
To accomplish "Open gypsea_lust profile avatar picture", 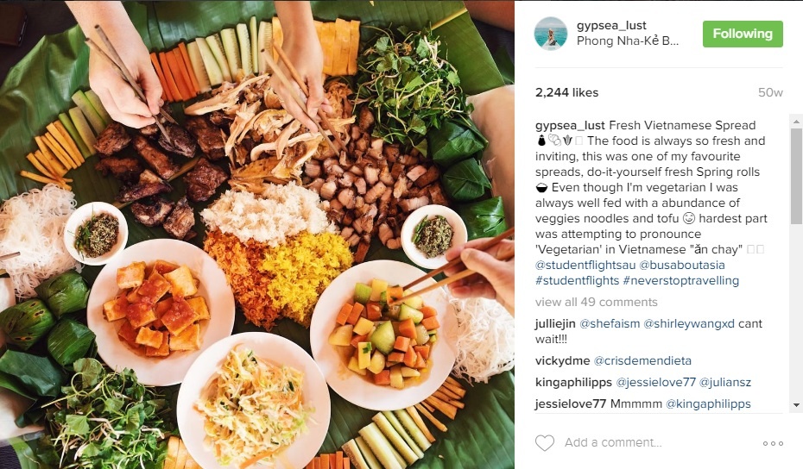I will point(551,34).
